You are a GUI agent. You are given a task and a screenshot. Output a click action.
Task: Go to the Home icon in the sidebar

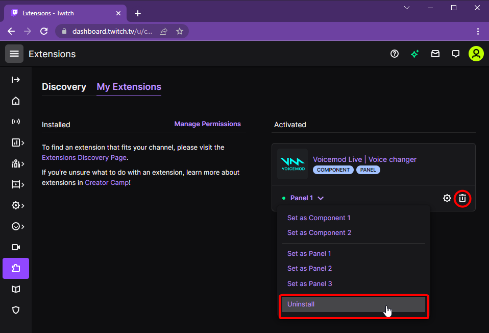[x=16, y=101]
